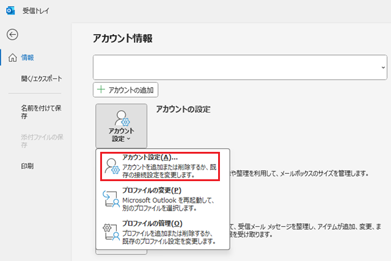Click the back arrow circle icon
Screen dimensions: 391x261
click(x=12, y=35)
